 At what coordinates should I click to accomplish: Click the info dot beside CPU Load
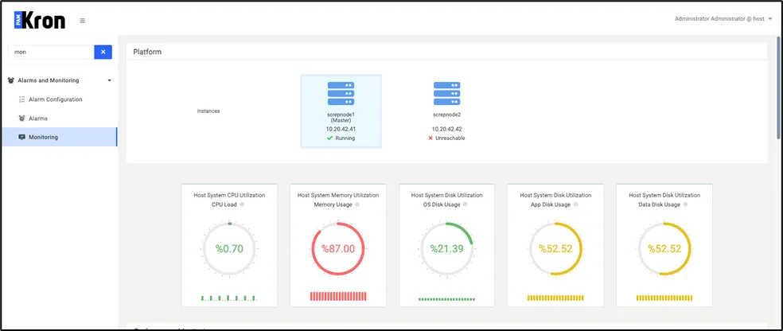[242, 204]
